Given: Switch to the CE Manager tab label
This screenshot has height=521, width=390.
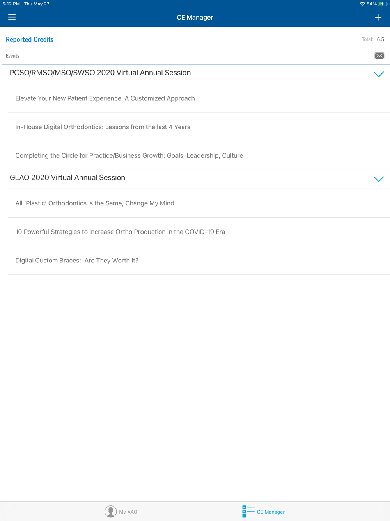Looking at the screenshot, I should [271, 512].
